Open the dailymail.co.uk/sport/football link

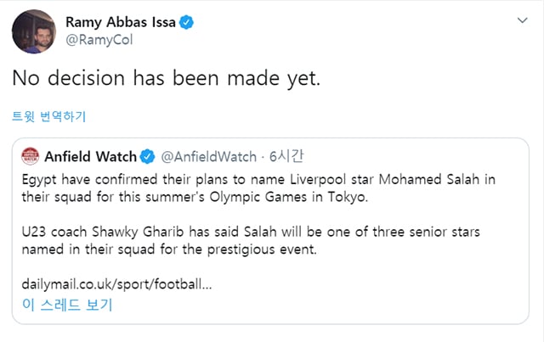coord(116,284)
